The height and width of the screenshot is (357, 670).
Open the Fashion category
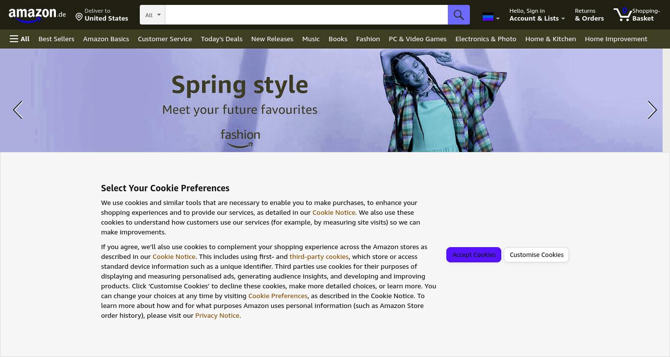pyautogui.click(x=368, y=39)
